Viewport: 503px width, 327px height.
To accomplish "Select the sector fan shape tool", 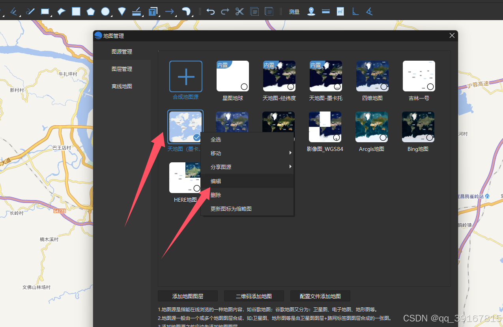I will click(122, 11).
